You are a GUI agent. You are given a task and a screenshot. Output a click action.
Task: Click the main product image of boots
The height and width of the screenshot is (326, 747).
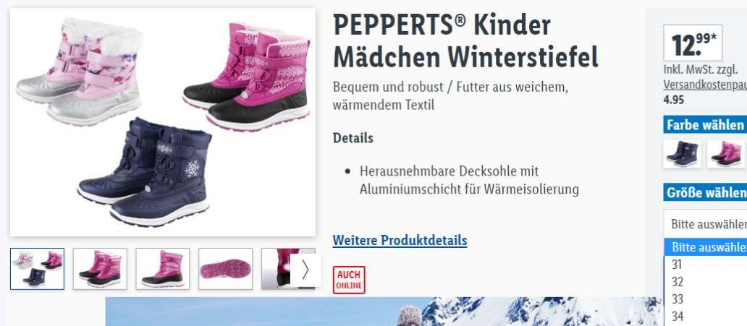162,122
